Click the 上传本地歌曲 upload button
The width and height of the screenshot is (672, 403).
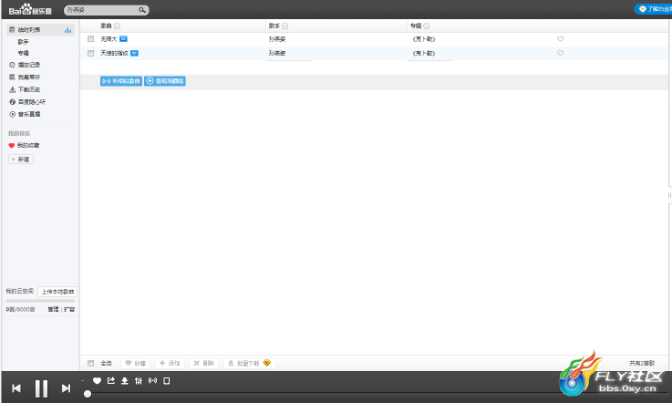tap(57, 292)
